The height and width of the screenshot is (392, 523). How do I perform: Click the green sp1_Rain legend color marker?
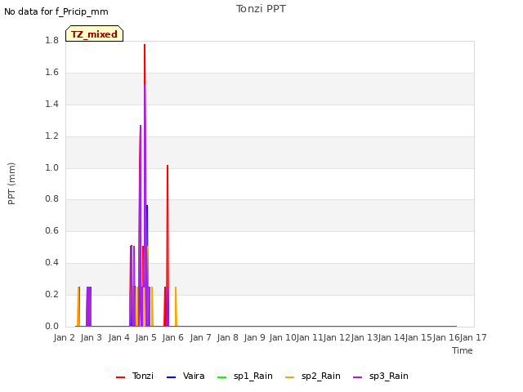221,377
